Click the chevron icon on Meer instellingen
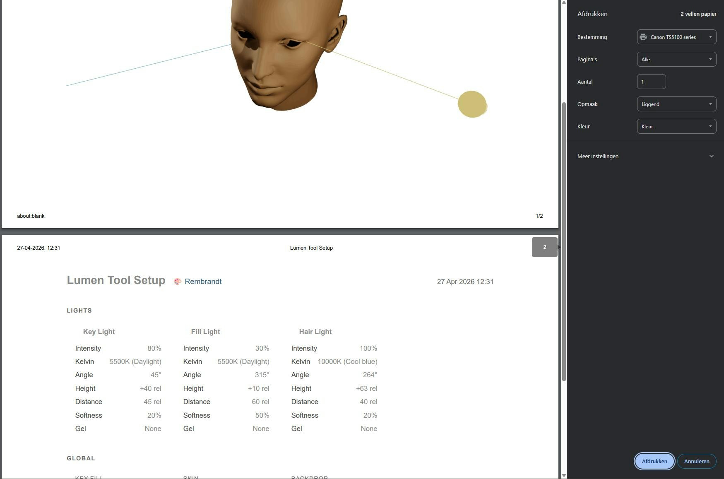 coord(712,156)
